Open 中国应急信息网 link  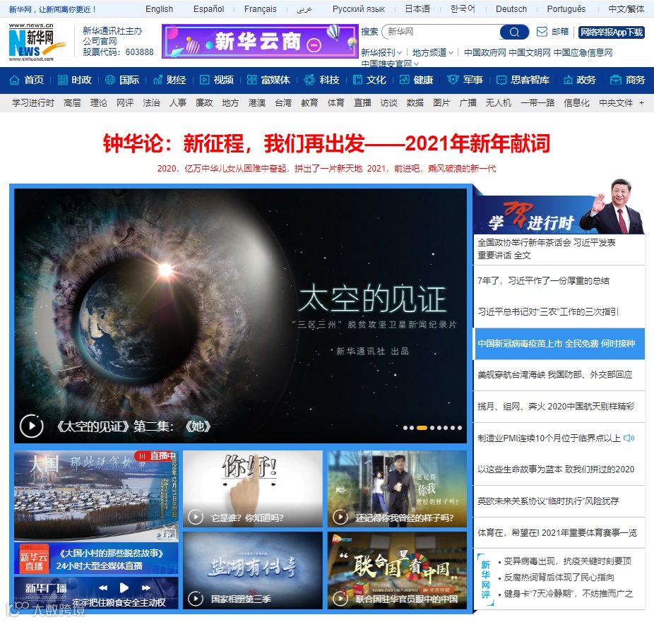583,52
